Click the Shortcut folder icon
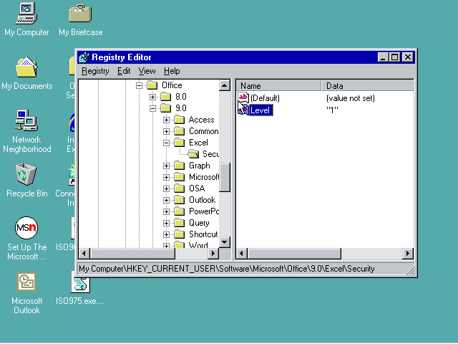The image size is (458, 344). click(180, 234)
